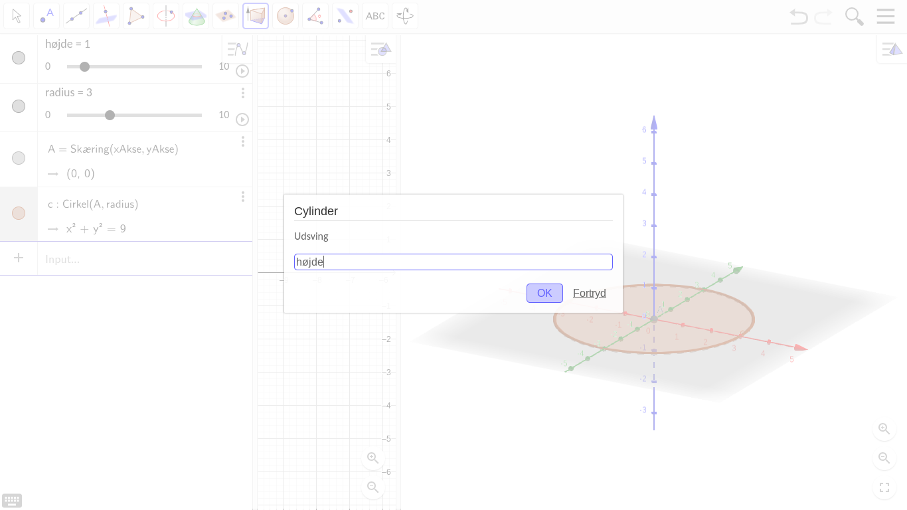Select the Plane through three points tool
The width and height of the screenshot is (907, 510).
[x=226, y=16]
